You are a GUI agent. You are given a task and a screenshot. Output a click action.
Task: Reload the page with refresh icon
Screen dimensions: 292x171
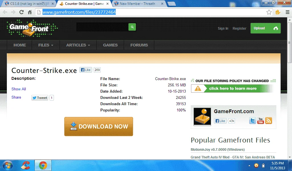click(x=22, y=12)
